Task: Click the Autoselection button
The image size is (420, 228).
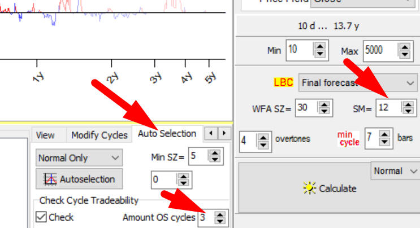Action: pos(80,179)
